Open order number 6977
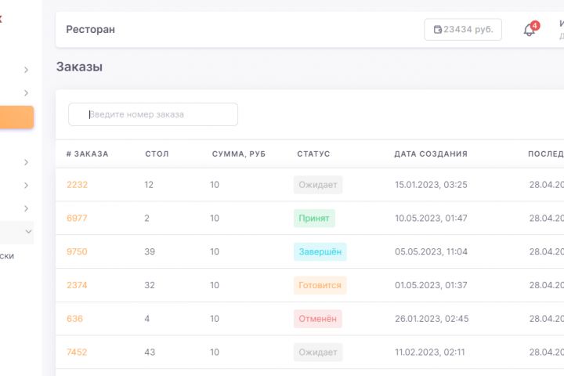Image resolution: width=564 pixels, height=376 pixels. coord(77,219)
